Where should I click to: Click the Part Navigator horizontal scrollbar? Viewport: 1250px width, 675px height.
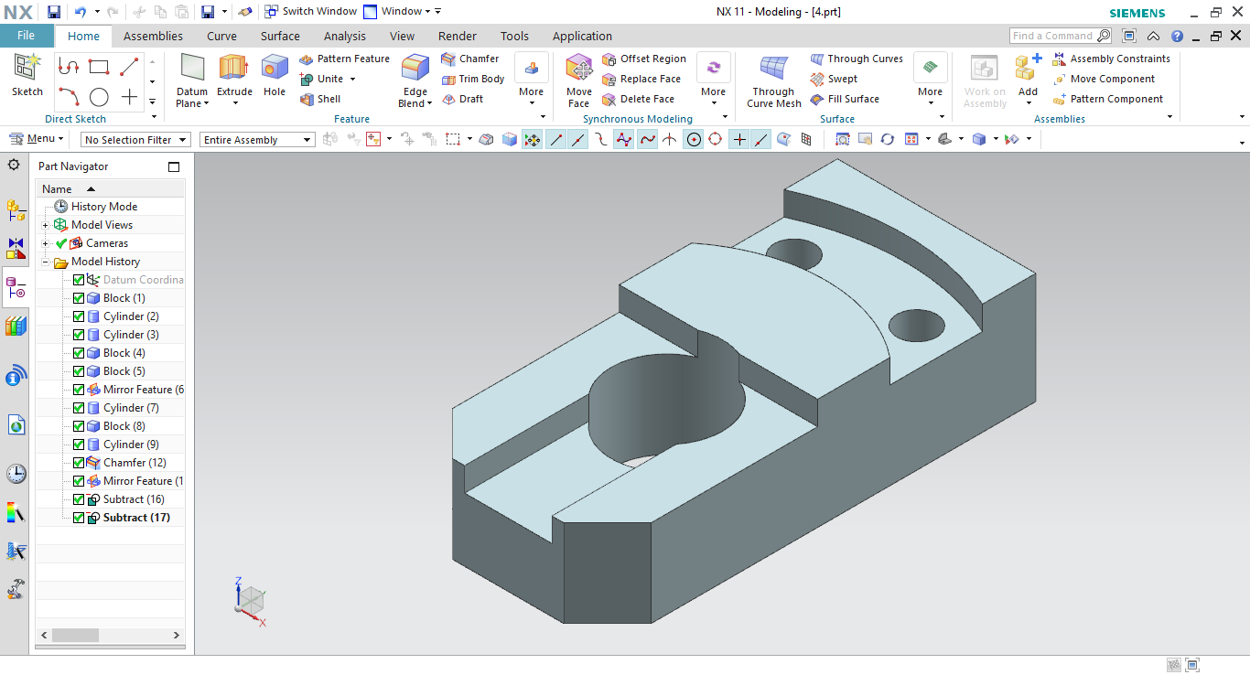pos(111,635)
